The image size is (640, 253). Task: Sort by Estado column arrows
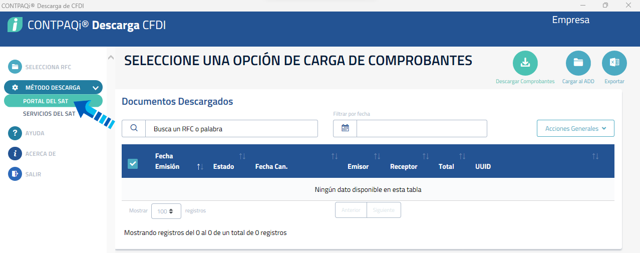click(242, 156)
